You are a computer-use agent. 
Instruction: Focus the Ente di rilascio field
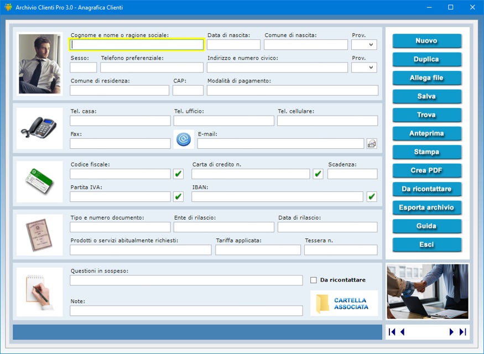pyautogui.click(x=224, y=227)
